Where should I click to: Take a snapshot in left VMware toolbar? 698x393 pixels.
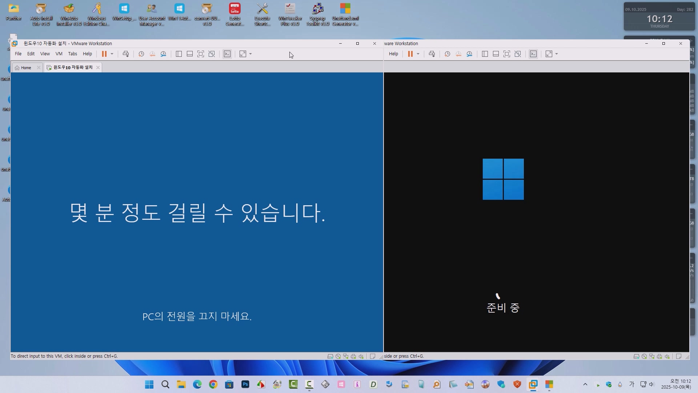click(x=141, y=54)
